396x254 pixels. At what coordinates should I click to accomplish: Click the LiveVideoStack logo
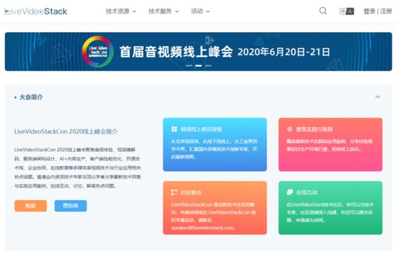click(x=36, y=12)
